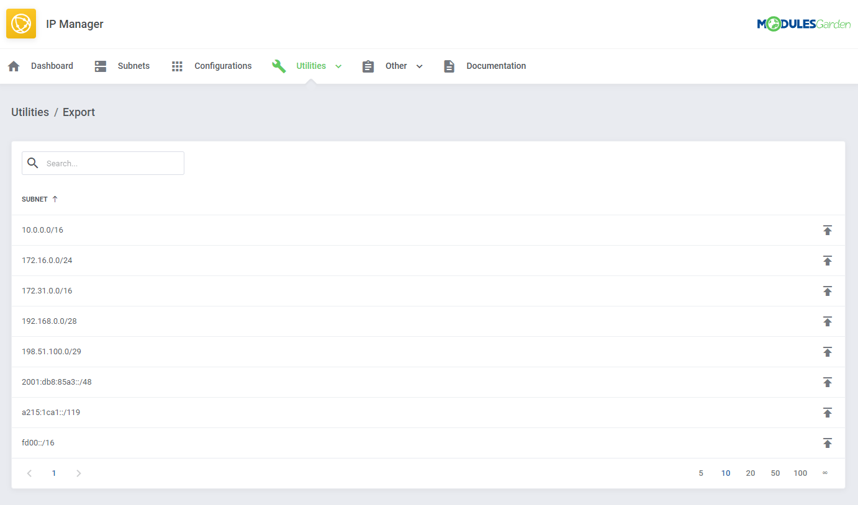Export the subnet fd00::/16
The width and height of the screenshot is (858, 505).
(828, 442)
